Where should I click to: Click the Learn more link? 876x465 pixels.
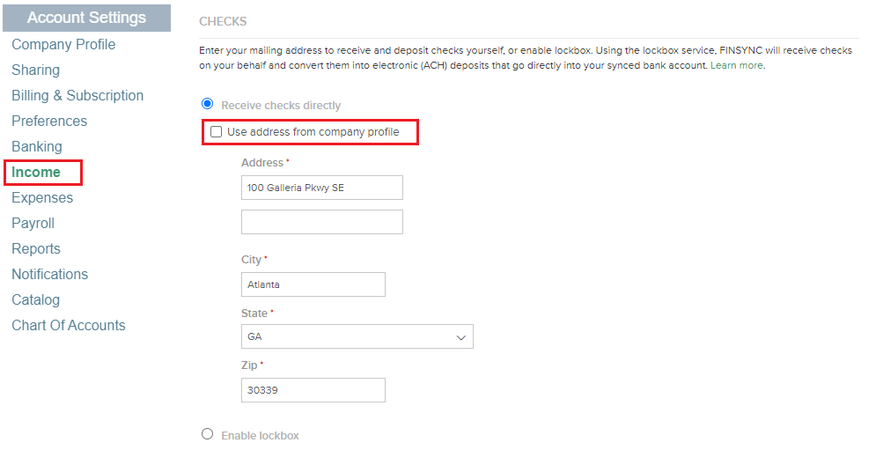click(x=736, y=65)
